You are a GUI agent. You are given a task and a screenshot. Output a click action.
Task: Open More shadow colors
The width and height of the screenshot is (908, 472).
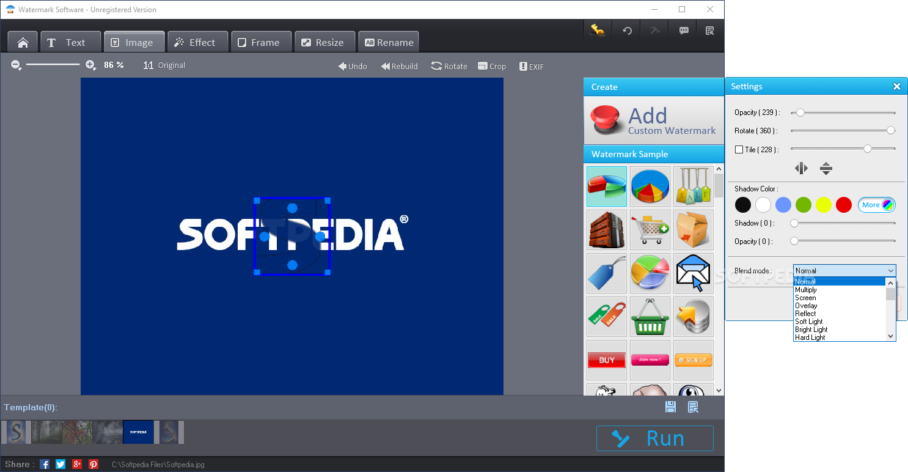tap(877, 205)
